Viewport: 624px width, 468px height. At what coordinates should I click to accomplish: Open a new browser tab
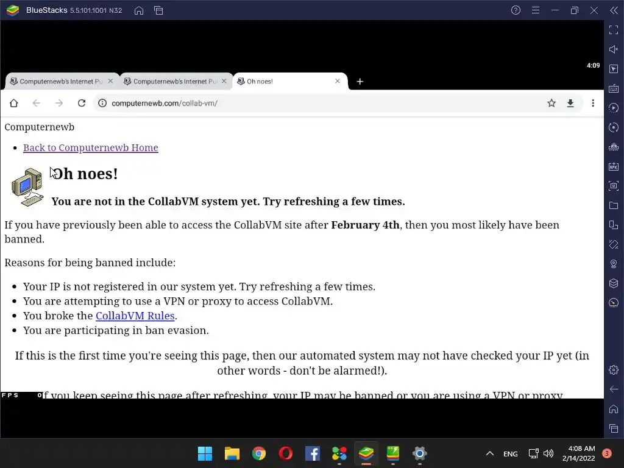(360, 82)
